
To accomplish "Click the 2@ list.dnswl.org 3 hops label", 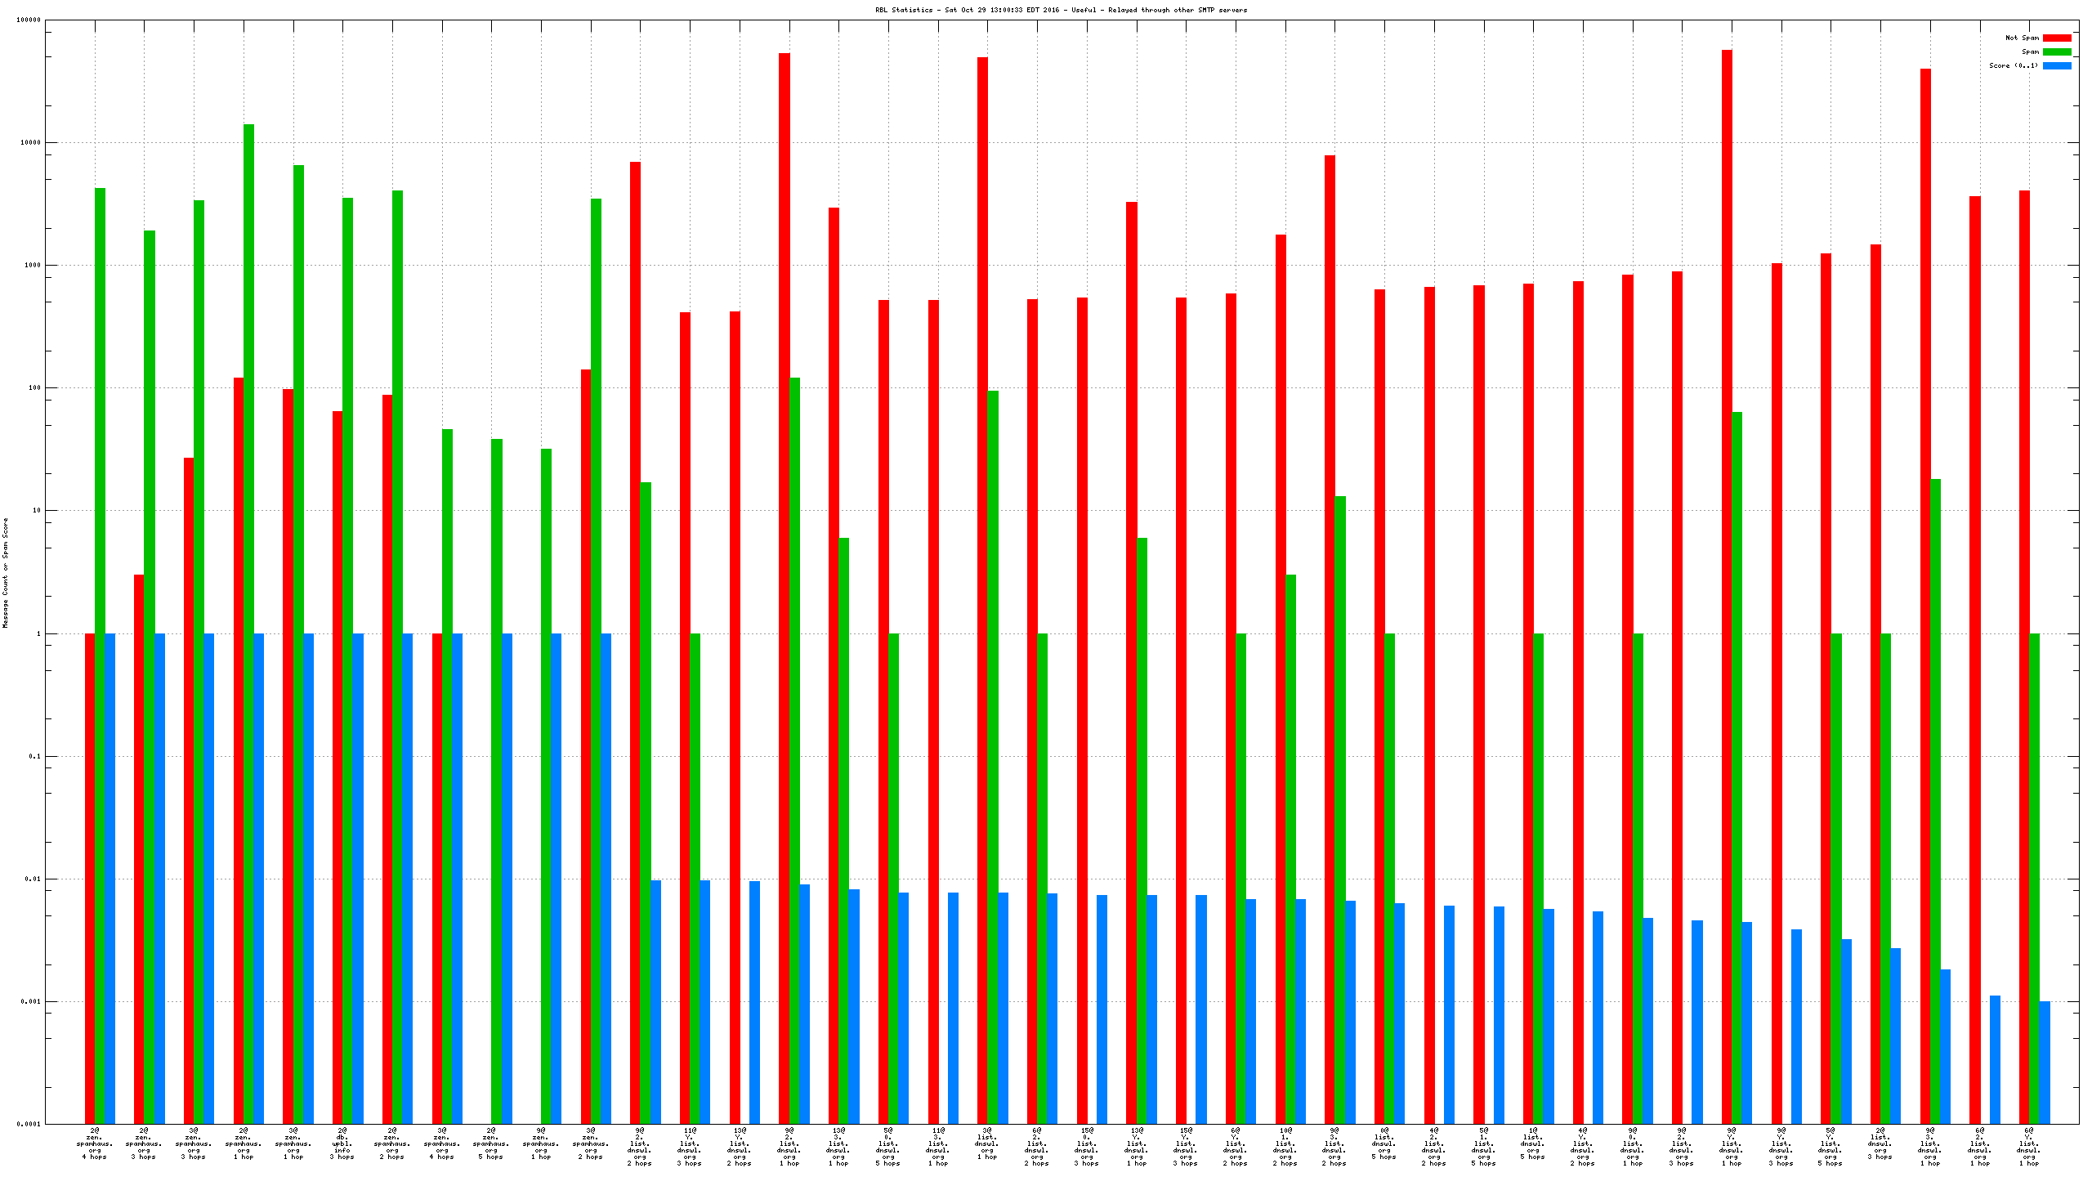I will [1880, 1143].
